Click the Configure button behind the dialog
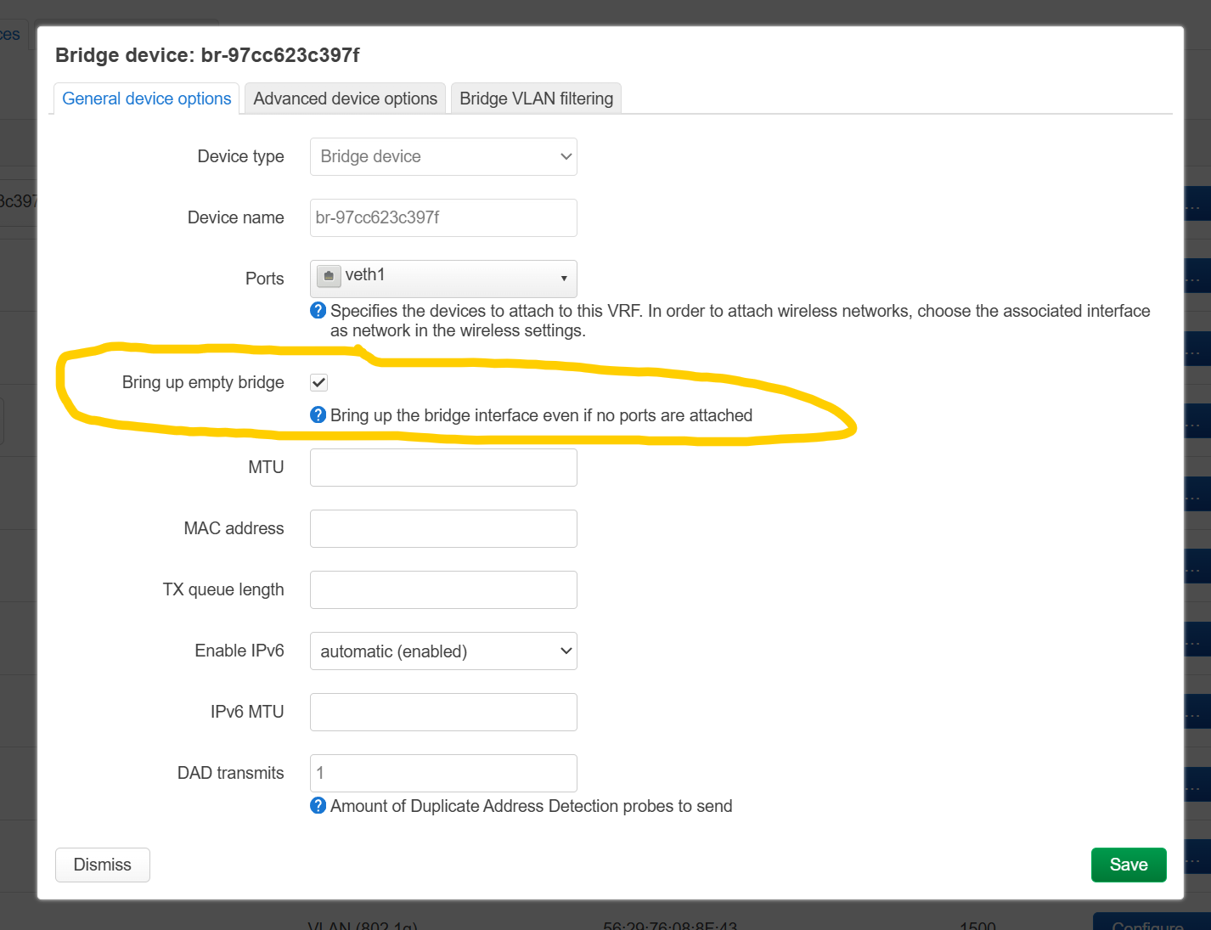 pyautogui.click(x=1147, y=922)
